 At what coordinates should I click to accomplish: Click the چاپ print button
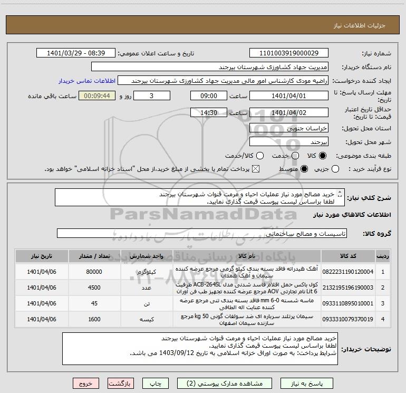[x=156, y=384]
